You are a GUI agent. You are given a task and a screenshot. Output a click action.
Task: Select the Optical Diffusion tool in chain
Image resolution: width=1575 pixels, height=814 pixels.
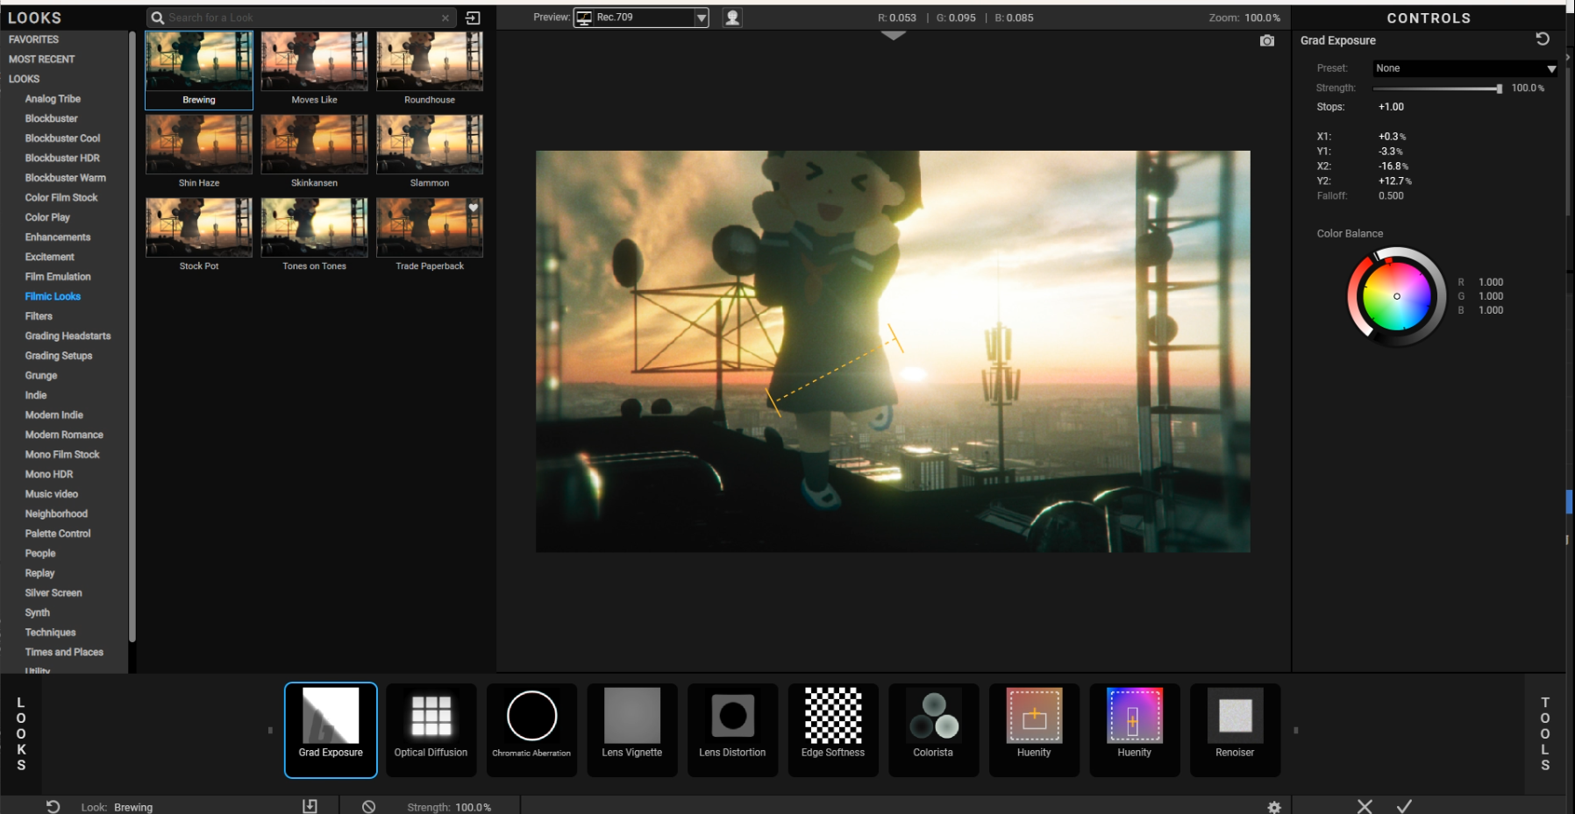(431, 729)
